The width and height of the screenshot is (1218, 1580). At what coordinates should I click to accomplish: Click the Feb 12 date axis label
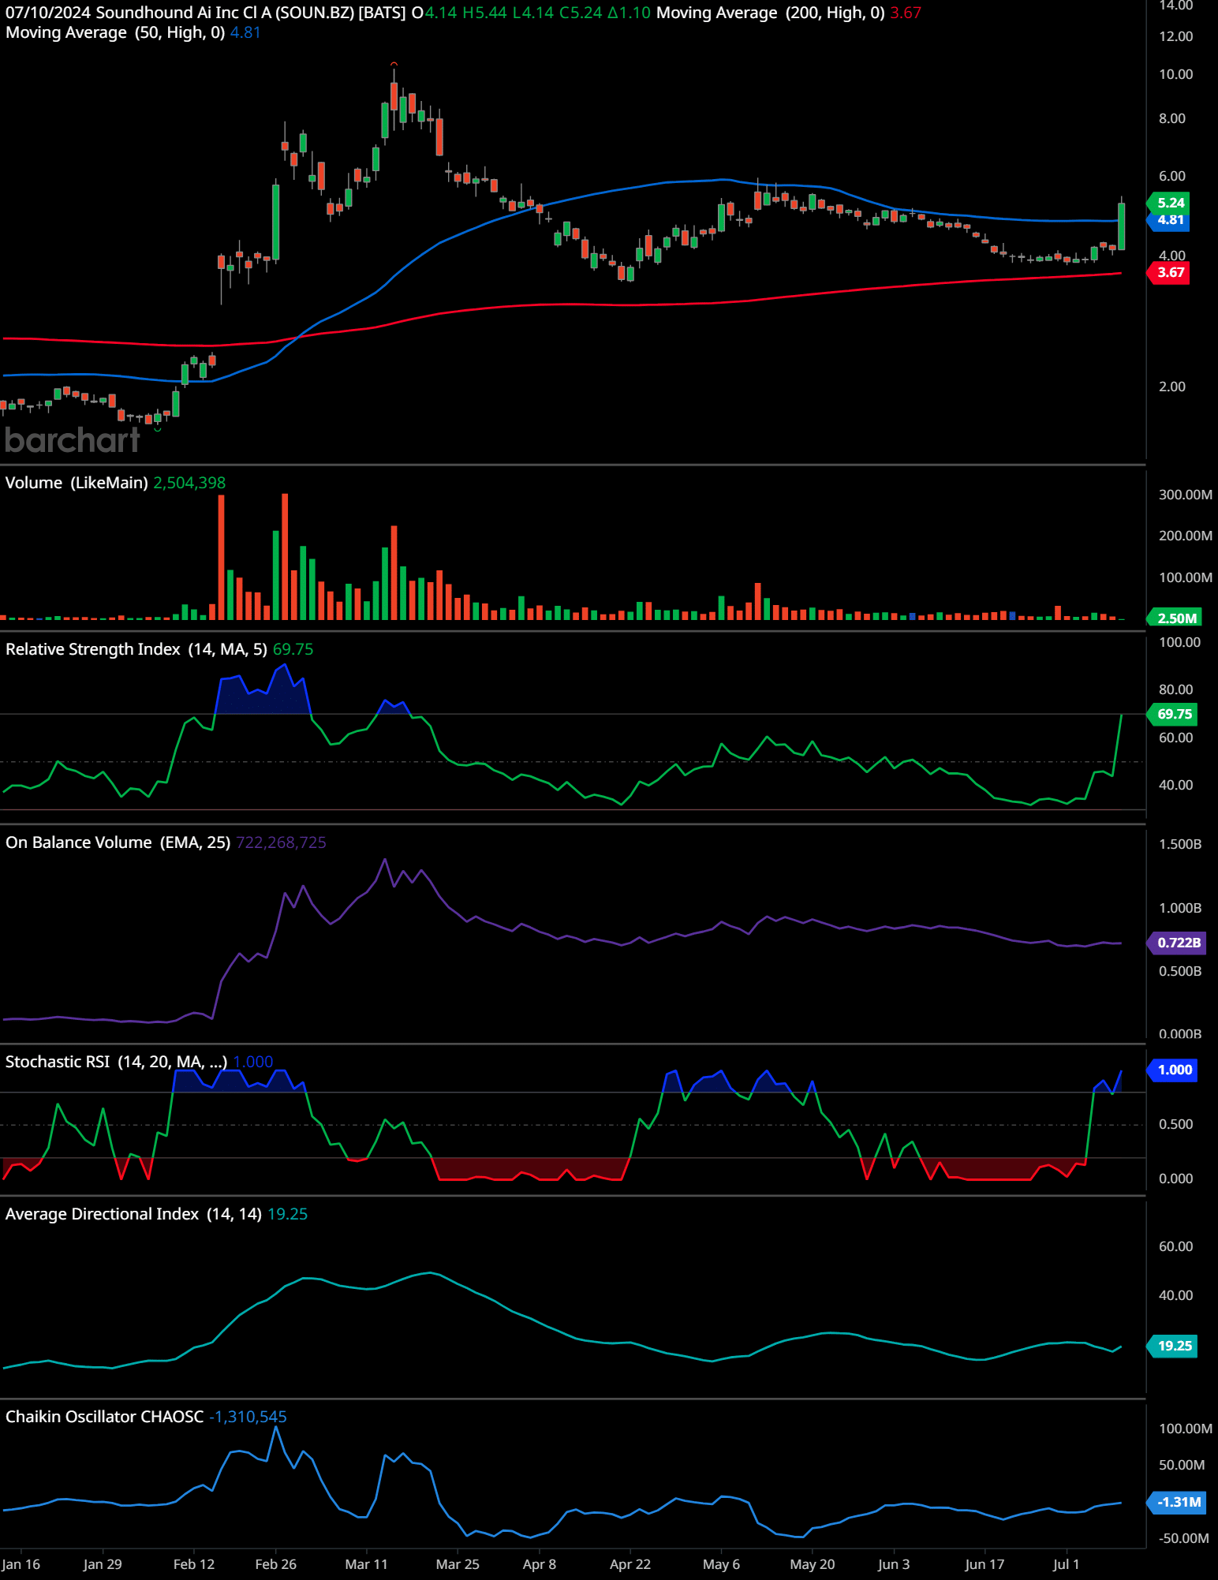point(194,1564)
